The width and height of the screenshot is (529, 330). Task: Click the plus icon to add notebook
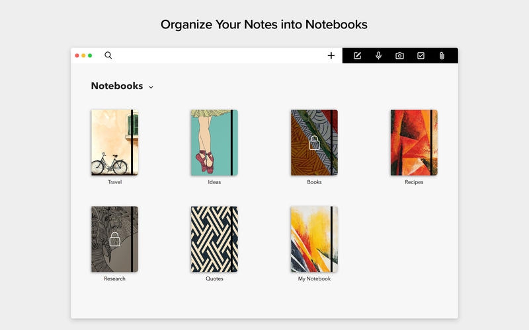tap(331, 55)
